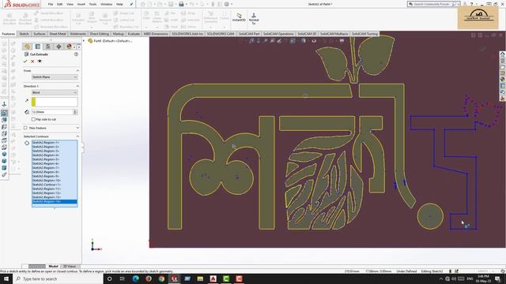Viewport: 506px width, 284px height.
Task: Open Microsoft Edge from the taskbar
Action: point(135,278)
